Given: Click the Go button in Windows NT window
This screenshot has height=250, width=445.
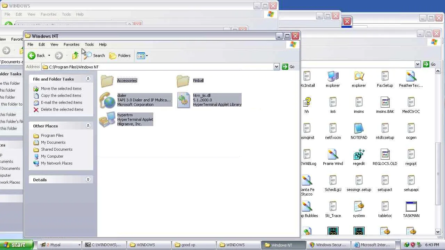Looking at the screenshot, I should point(288,67).
